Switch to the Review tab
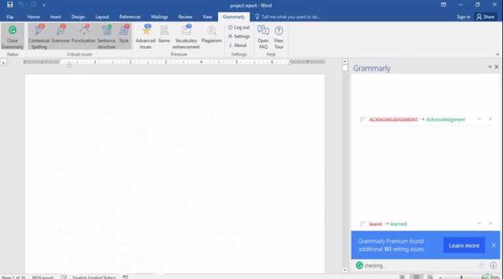This screenshot has height=279, width=503. pyautogui.click(x=185, y=17)
